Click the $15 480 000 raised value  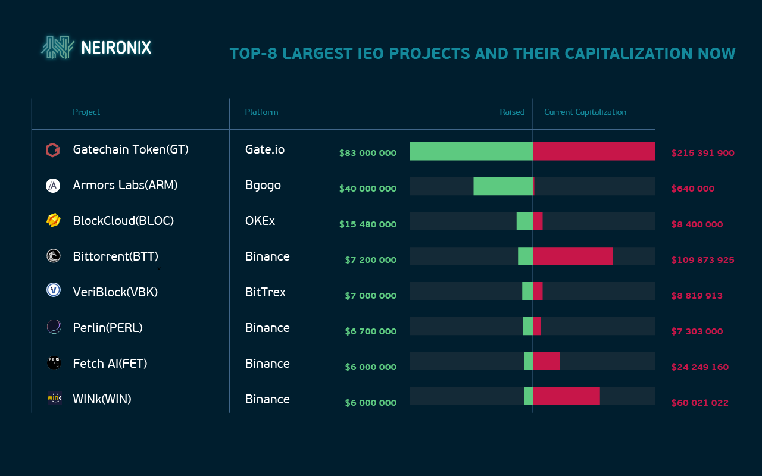coord(368,224)
